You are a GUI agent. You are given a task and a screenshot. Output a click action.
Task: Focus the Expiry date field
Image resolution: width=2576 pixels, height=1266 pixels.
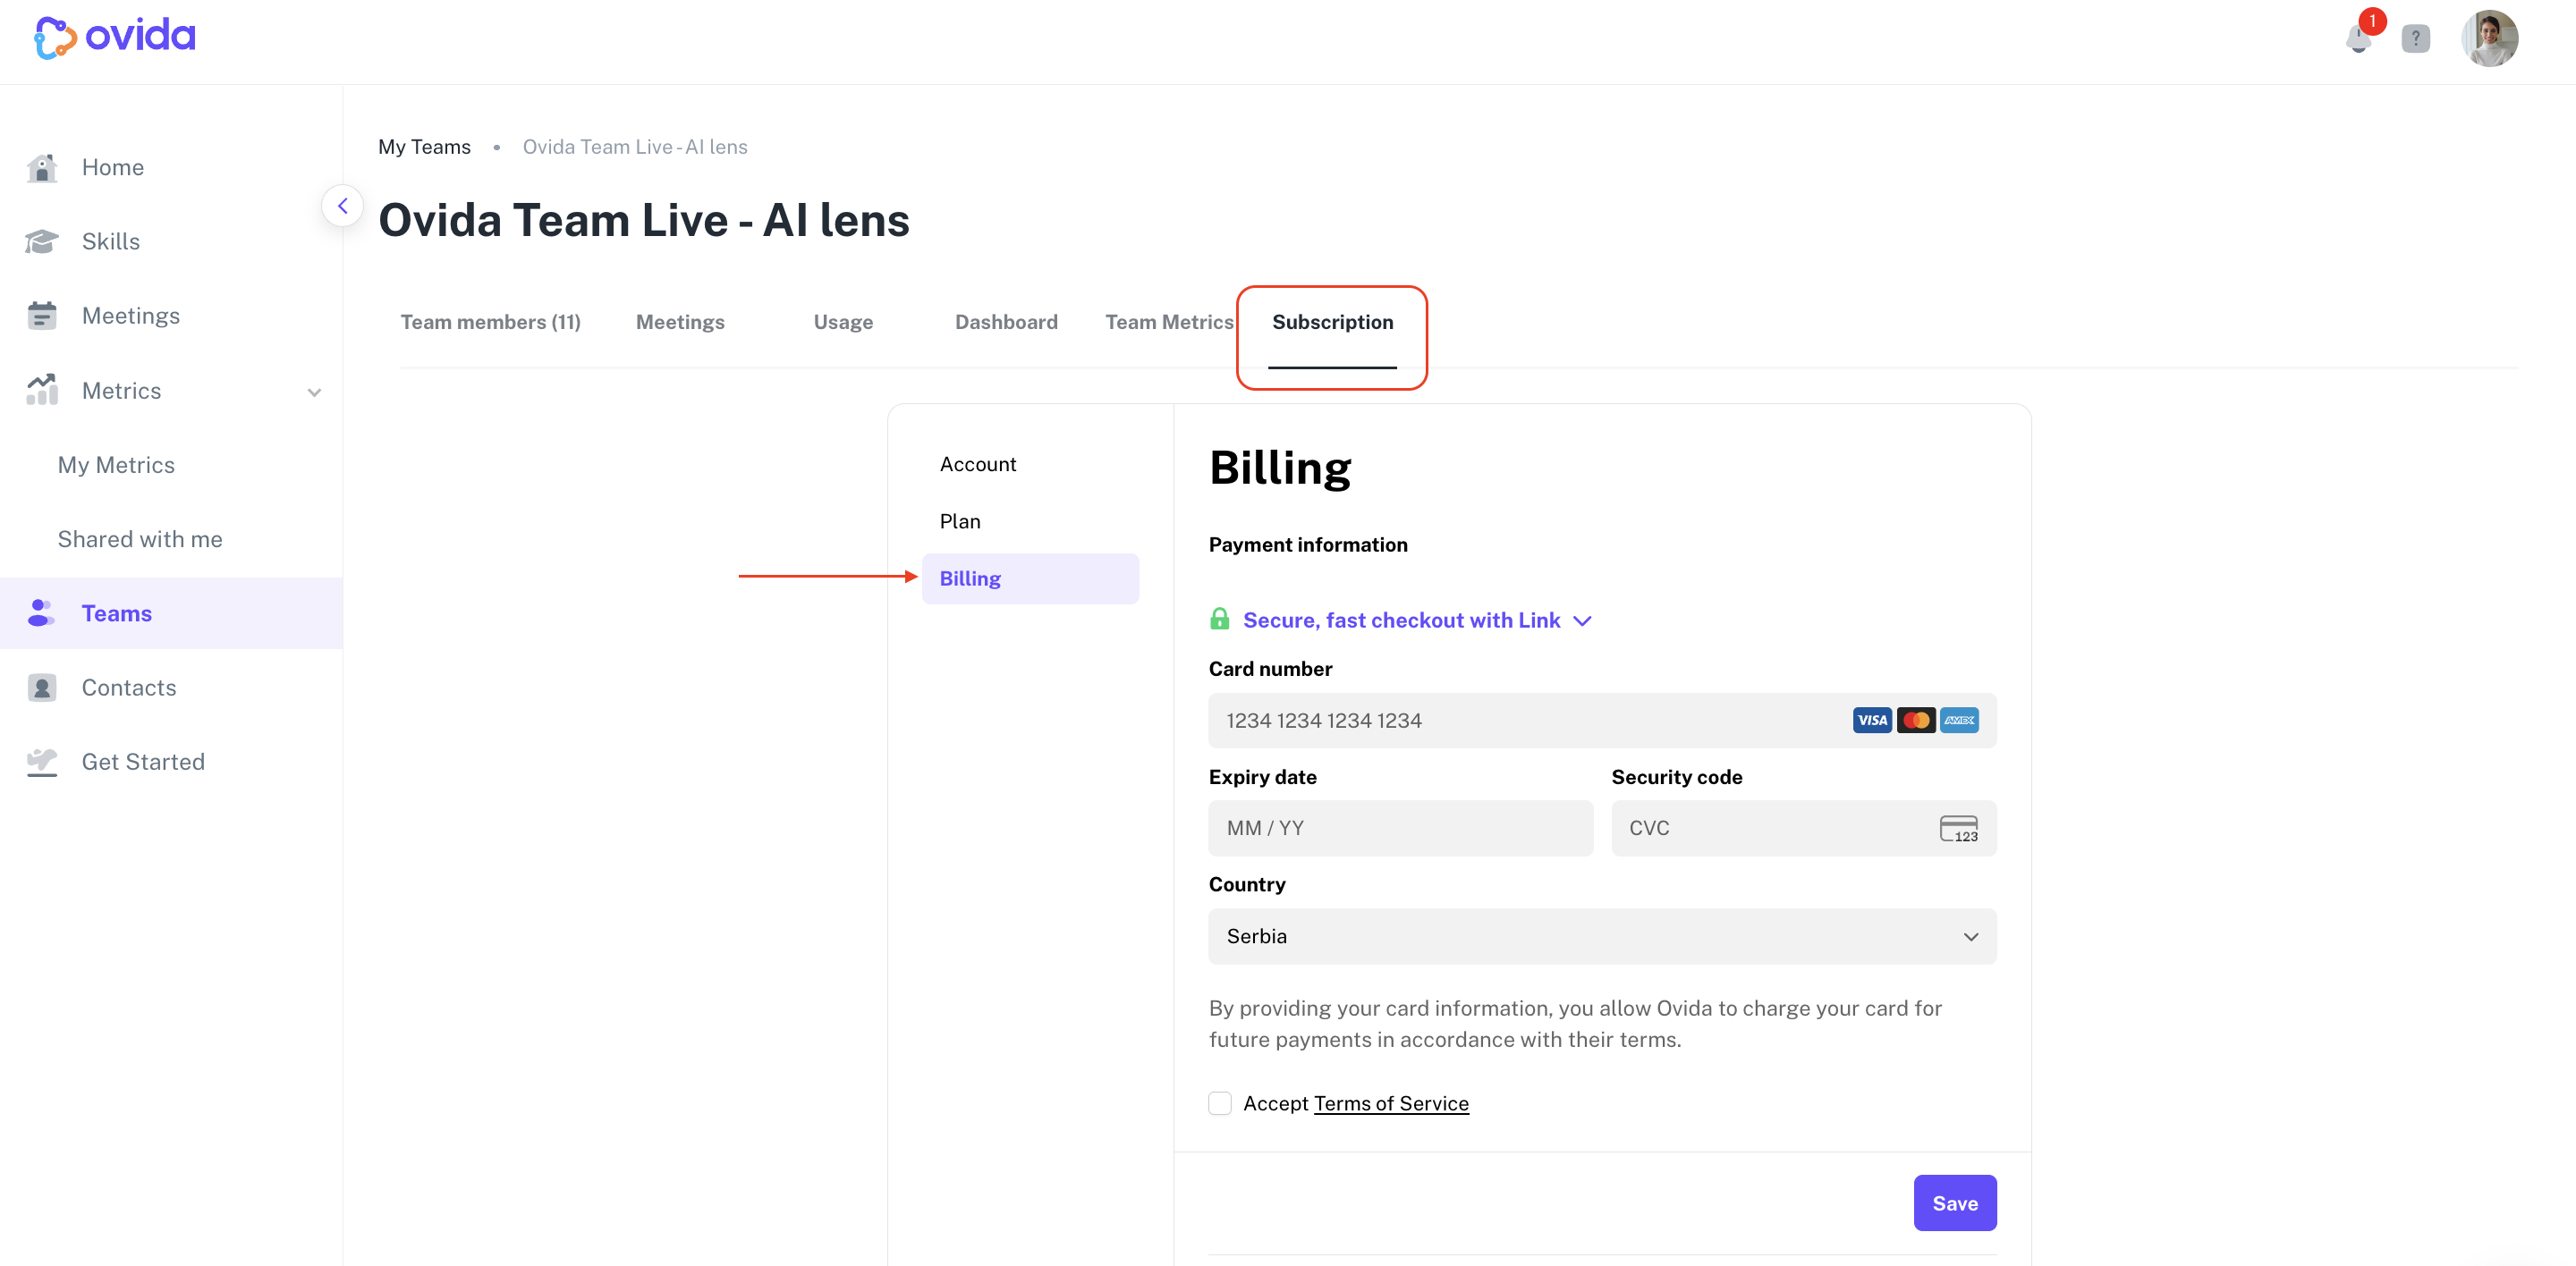[1400, 828]
